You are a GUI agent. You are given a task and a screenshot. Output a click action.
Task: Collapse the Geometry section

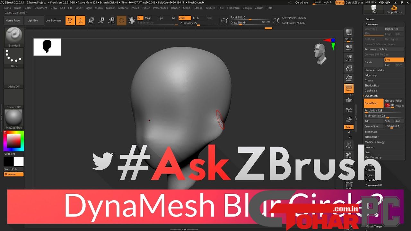click(372, 24)
